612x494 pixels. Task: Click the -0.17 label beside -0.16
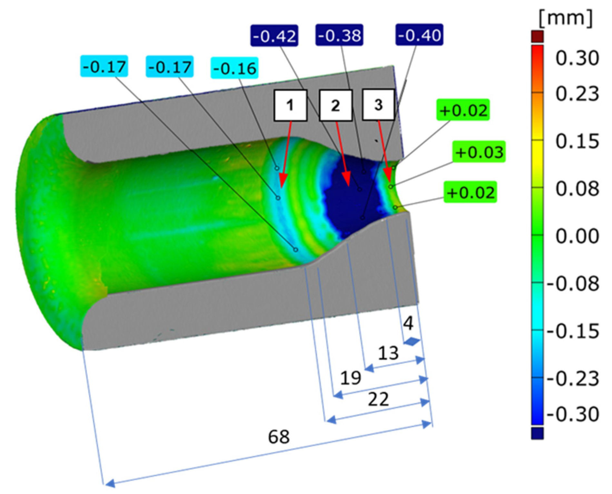pos(170,67)
